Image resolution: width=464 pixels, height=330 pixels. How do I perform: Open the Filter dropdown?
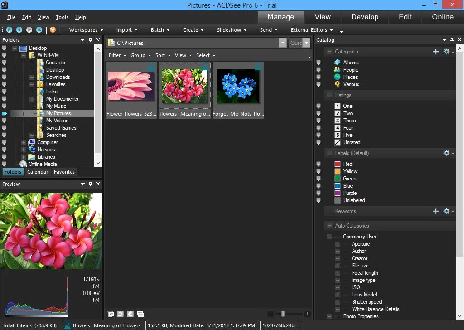point(117,55)
